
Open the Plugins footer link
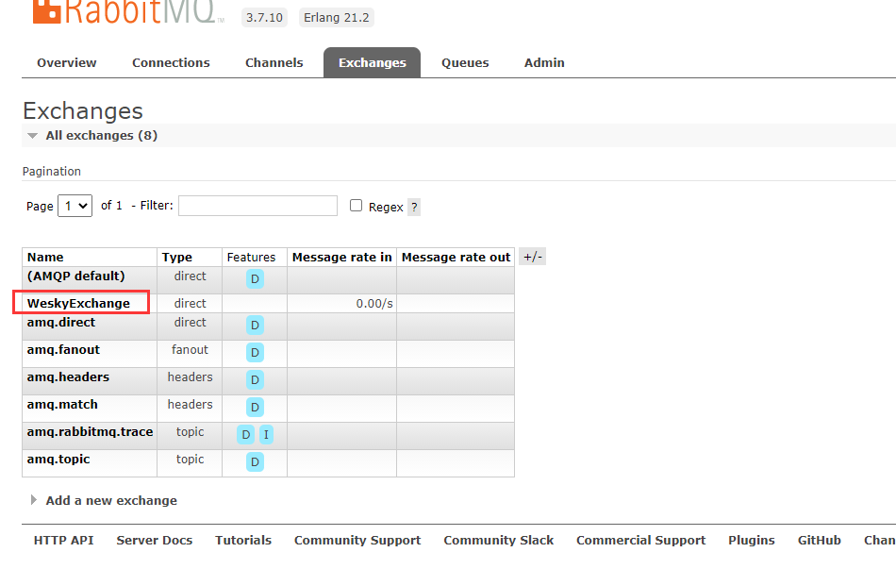pyautogui.click(x=752, y=541)
